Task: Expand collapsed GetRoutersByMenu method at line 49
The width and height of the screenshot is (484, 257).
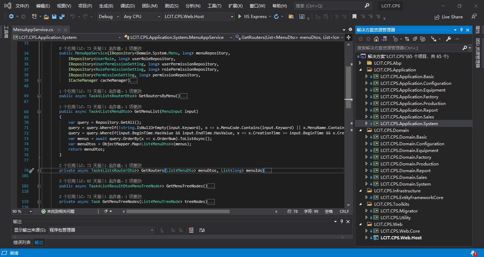Action: pos(39,96)
